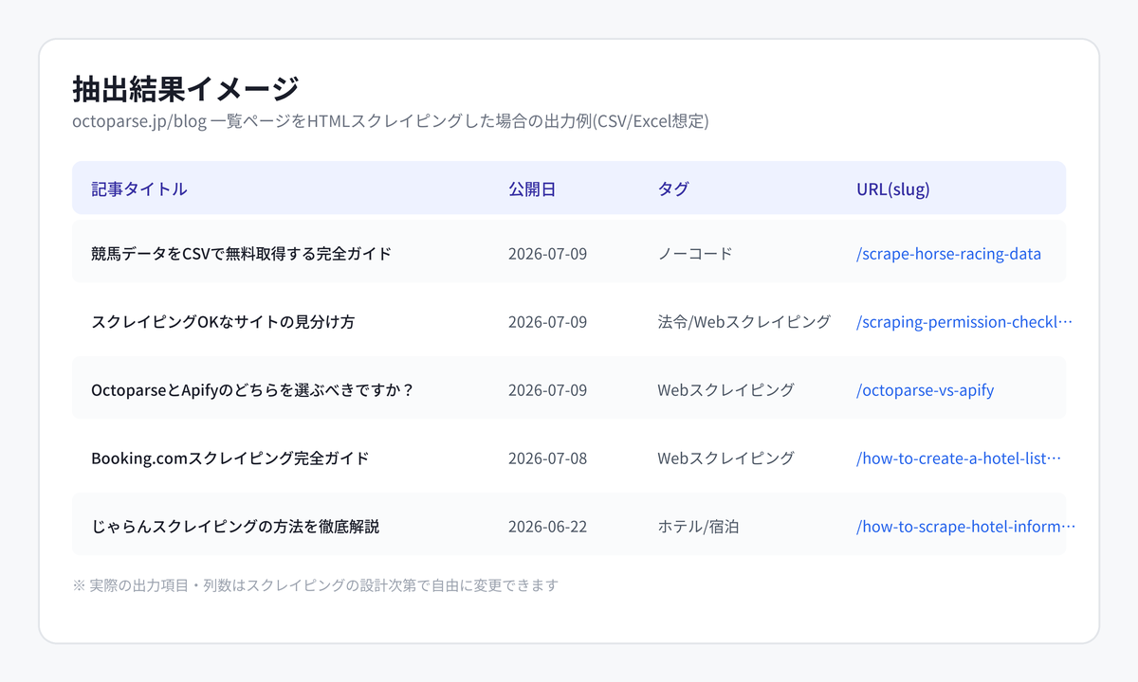Click the Webスクレイピング tag in the Apify row
The image size is (1138, 682).
click(x=725, y=390)
